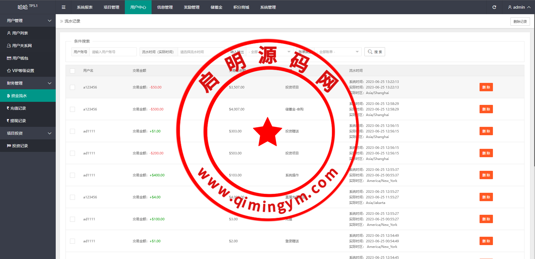The image size is (535, 259).
Task: Click the sidebar collapse hamburger icon
Action: tap(64, 7)
